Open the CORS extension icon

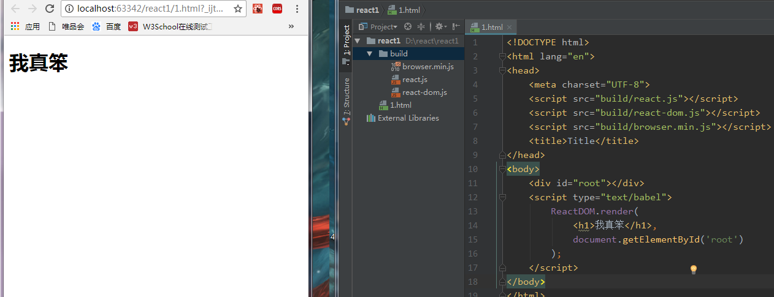[x=277, y=9]
